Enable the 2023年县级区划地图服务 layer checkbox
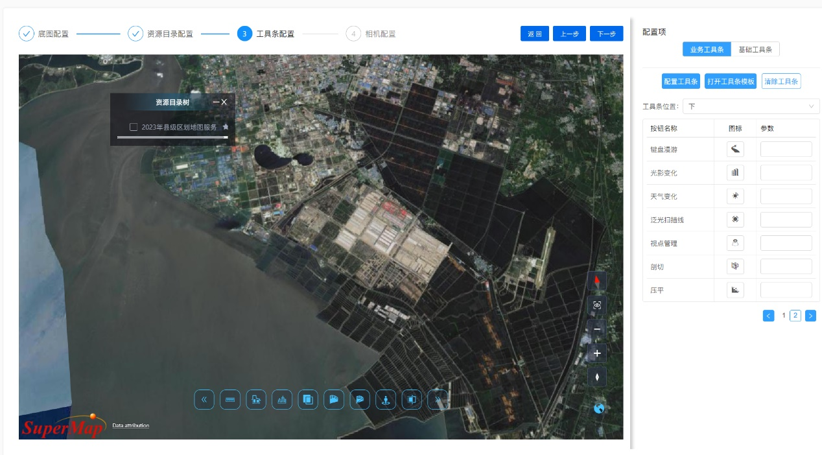This screenshot has height=455, width=822. (x=134, y=127)
